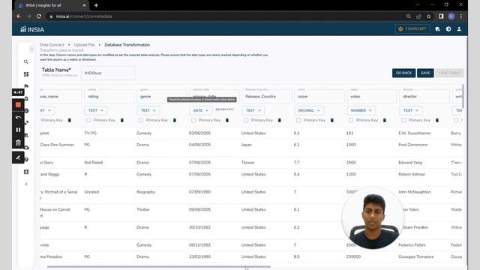480x270 pixels.
Task: Open the browser side panel icon
Action: [441, 16]
